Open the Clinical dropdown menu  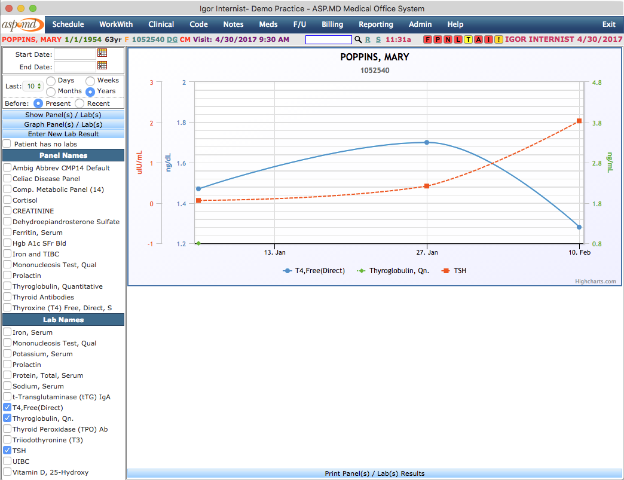point(161,25)
